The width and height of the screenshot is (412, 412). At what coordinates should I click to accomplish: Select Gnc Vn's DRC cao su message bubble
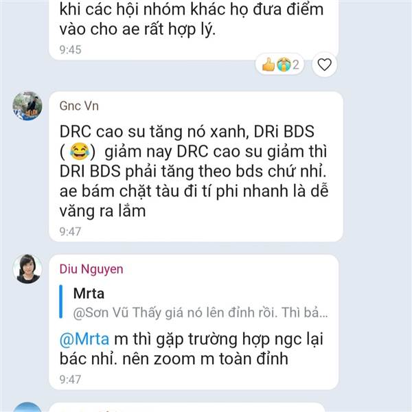point(196,167)
